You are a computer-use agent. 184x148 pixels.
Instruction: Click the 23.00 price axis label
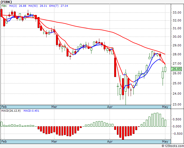(177, 104)
